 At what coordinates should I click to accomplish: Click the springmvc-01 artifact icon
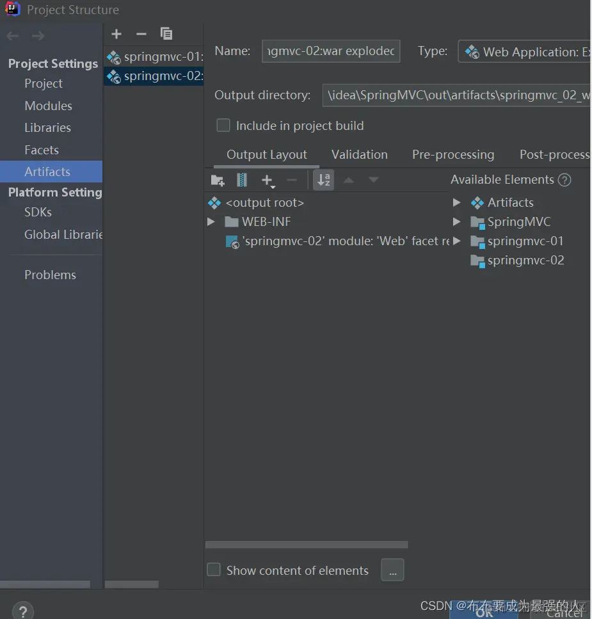[x=114, y=58]
